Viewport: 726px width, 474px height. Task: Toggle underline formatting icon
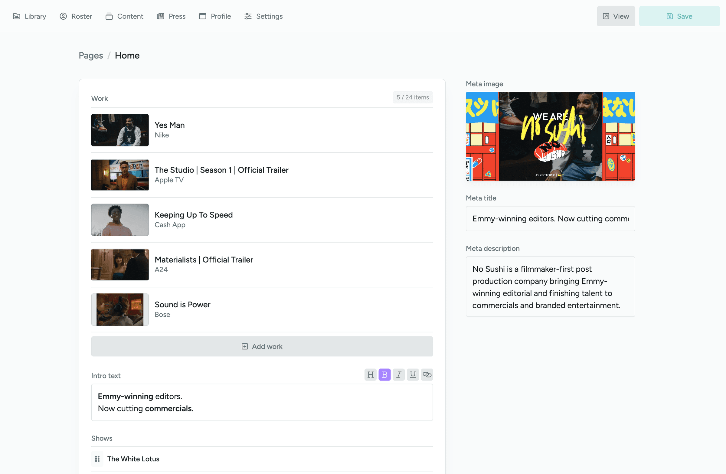pos(413,374)
